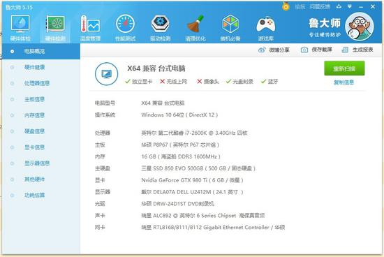Click the gold medal icon in title bar
384x257 pixels.
pos(286,6)
